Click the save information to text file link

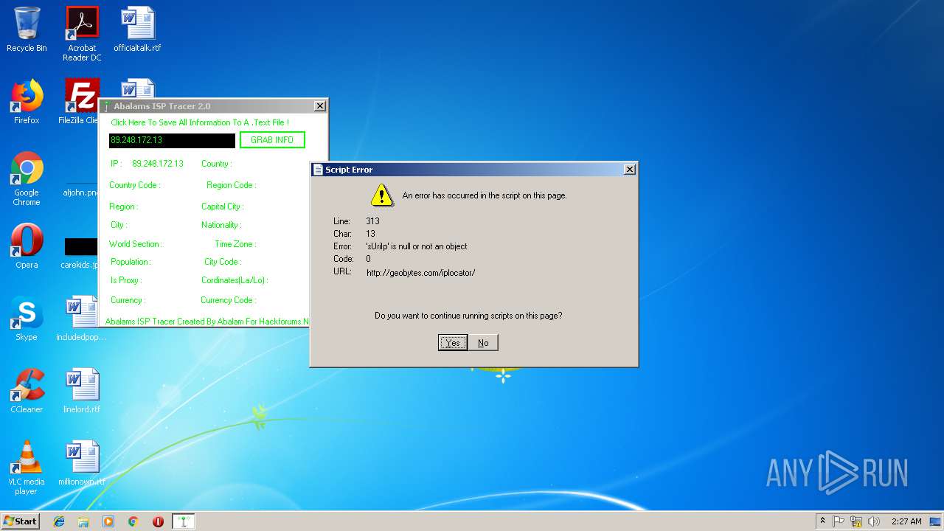tap(200, 122)
